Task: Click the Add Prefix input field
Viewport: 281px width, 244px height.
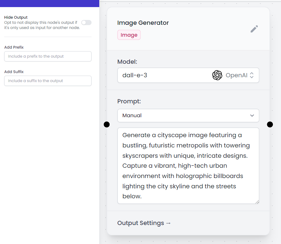Action: [48, 56]
